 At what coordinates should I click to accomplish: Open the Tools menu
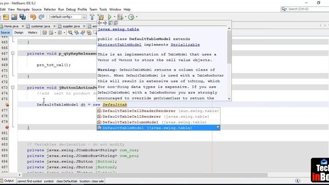(x=103, y=9)
